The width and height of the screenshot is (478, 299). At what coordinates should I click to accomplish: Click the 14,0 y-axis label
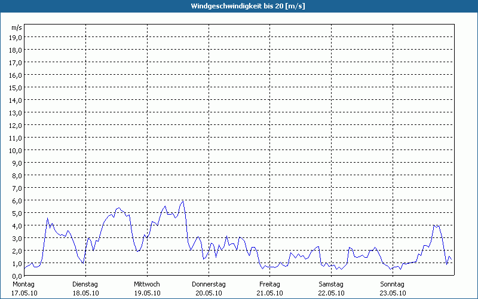(16, 100)
